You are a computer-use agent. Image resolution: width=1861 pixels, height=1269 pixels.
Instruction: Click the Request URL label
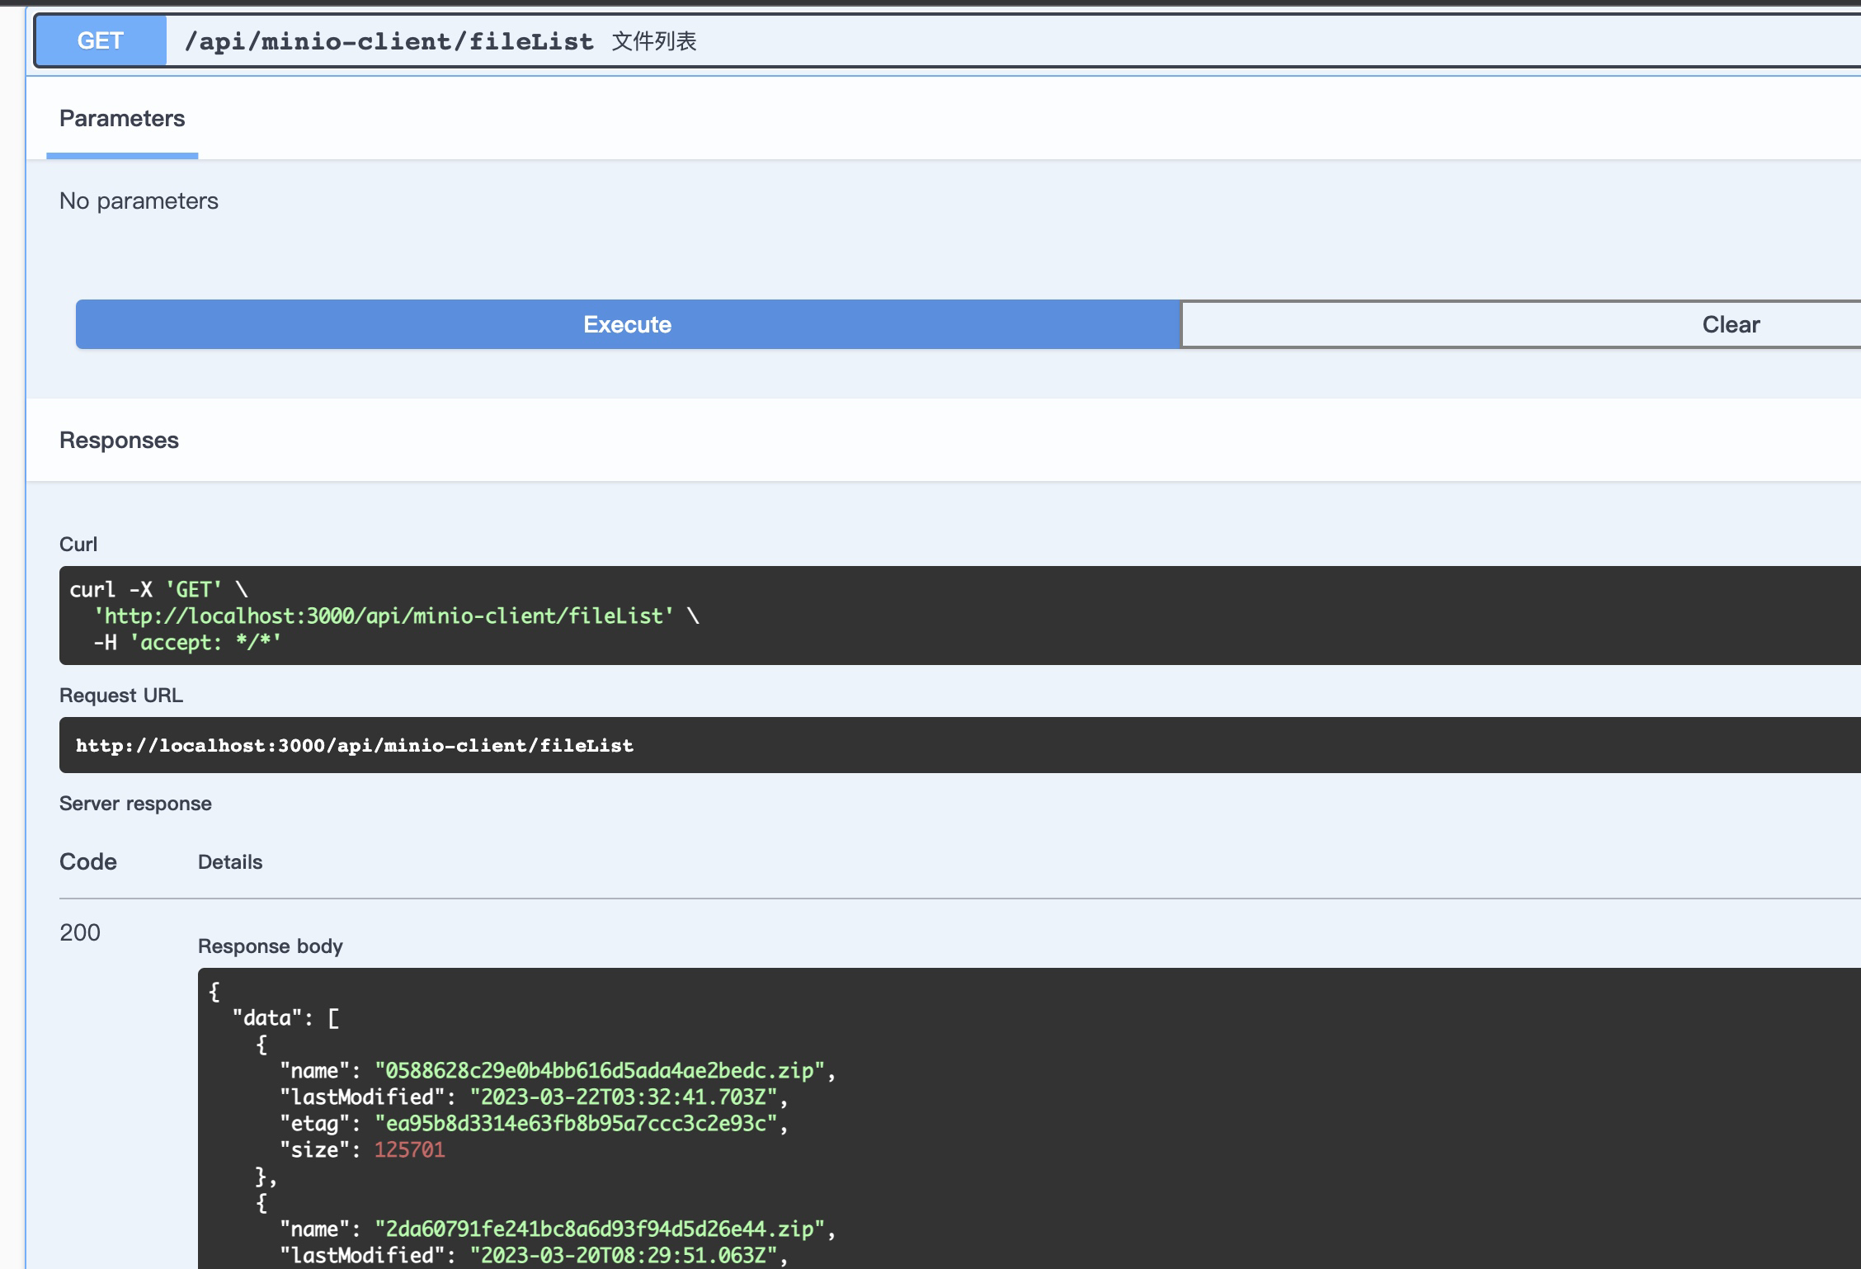coord(121,696)
